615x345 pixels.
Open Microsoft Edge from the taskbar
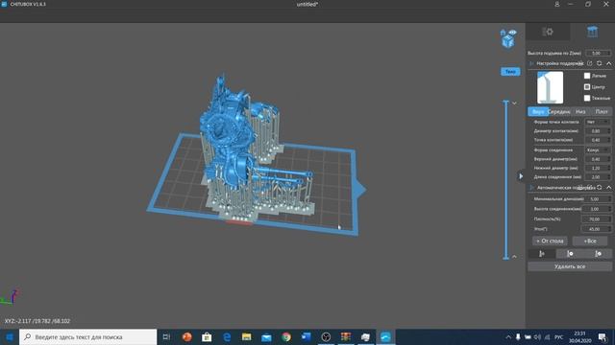coord(227,336)
